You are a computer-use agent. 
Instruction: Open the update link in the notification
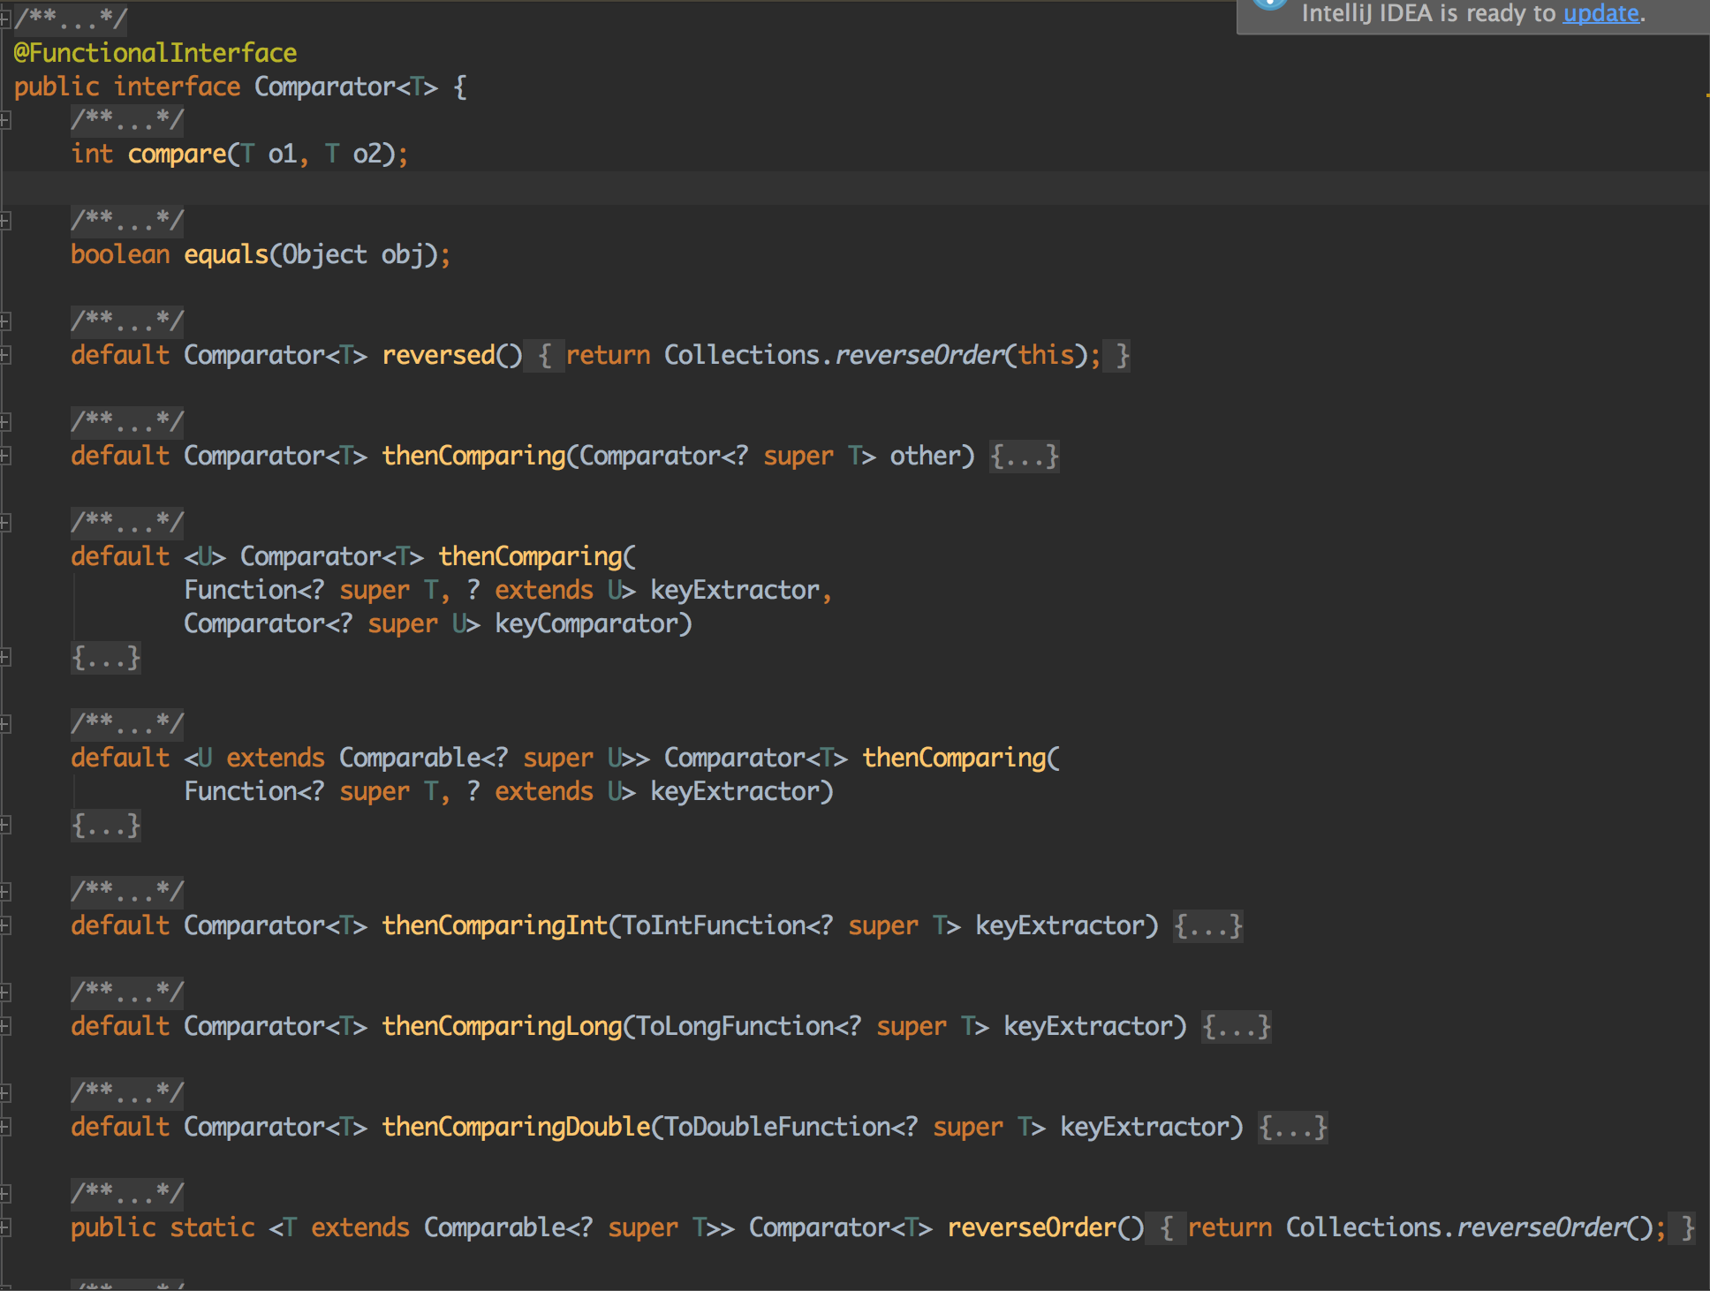1600,13
